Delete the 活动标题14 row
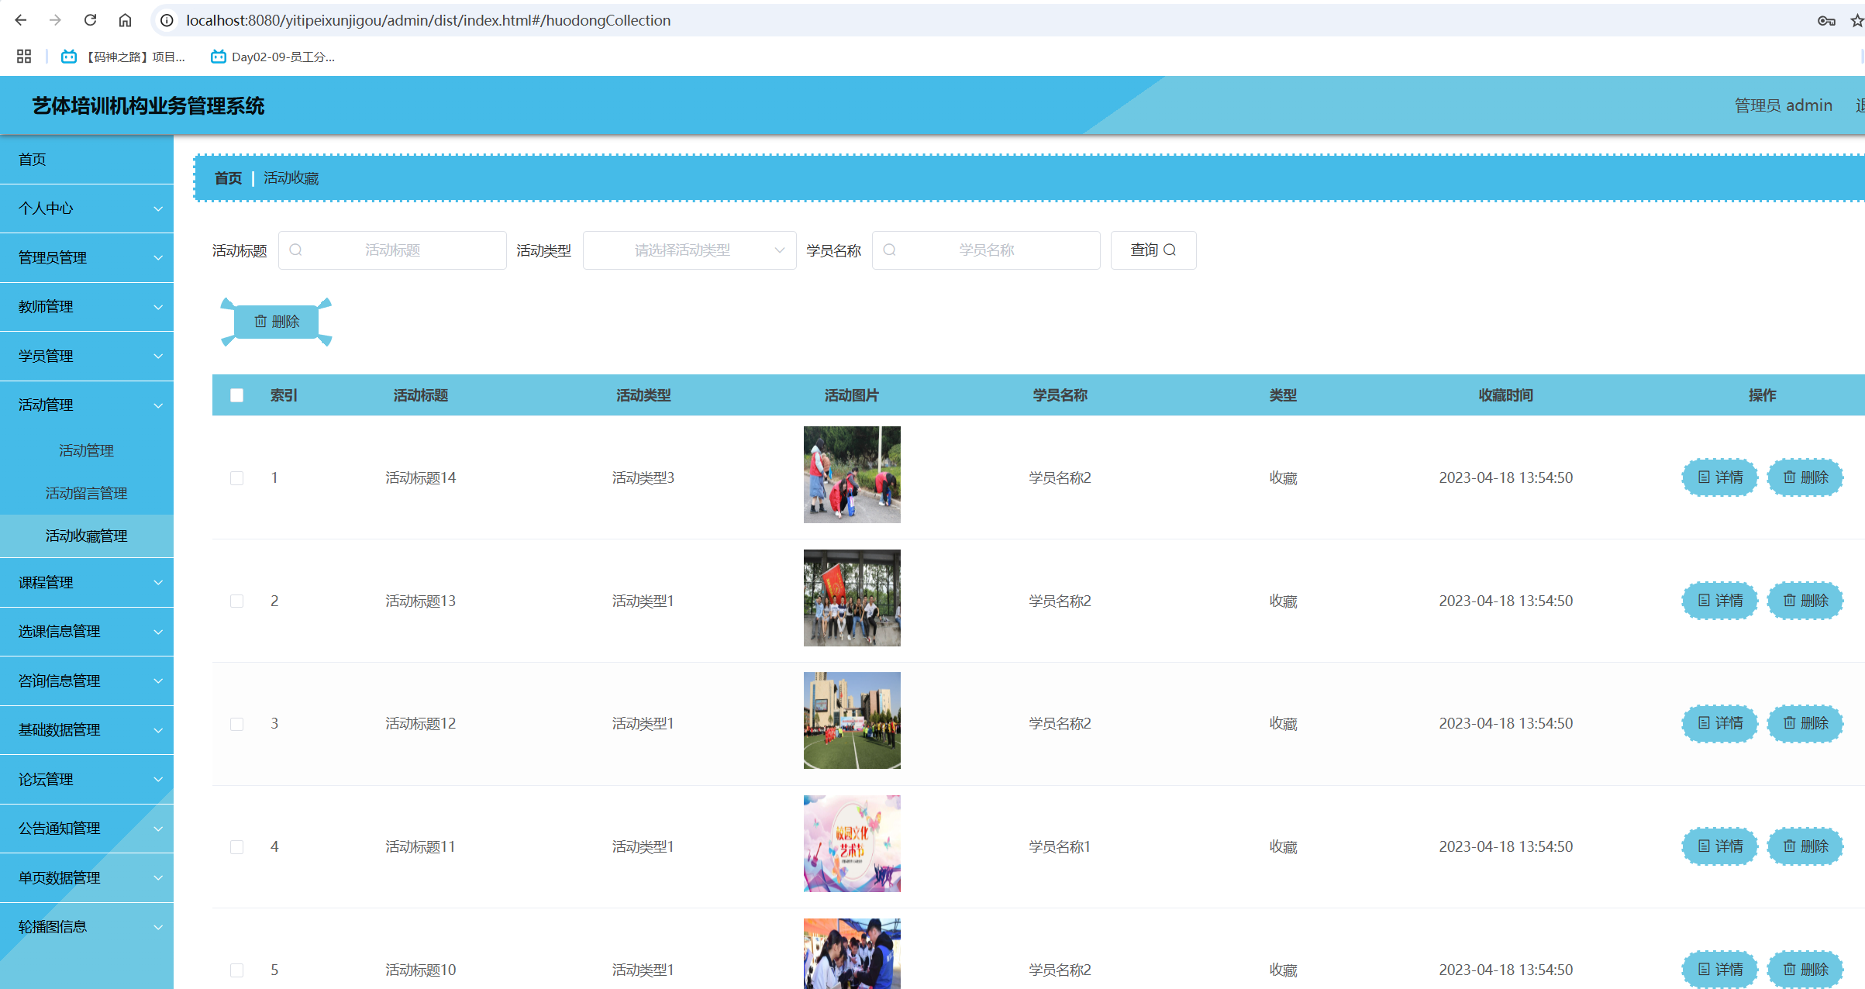 tap(1805, 477)
